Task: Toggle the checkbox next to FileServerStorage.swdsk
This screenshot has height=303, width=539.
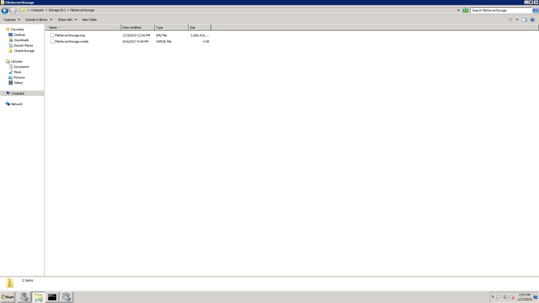Action: [52, 42]
